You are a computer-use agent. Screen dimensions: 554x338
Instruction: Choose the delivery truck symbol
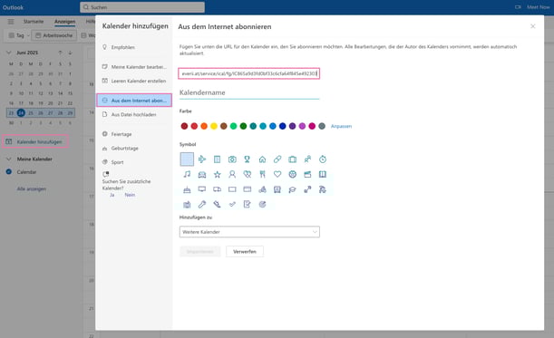pyautogui.click(x=217, y=189)
